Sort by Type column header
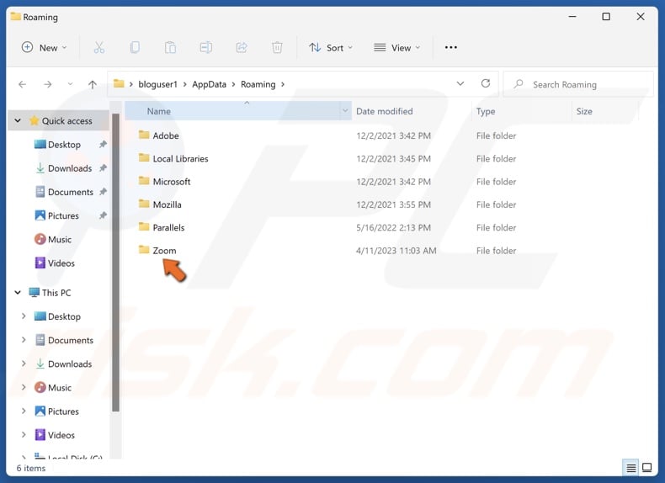 (486, 111)
